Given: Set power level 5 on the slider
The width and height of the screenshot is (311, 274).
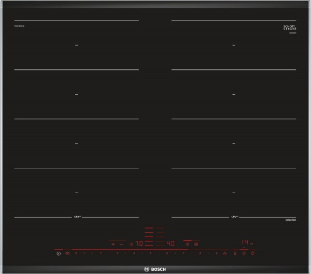Looking at the screenshot, I should click(x=150, y=253).
